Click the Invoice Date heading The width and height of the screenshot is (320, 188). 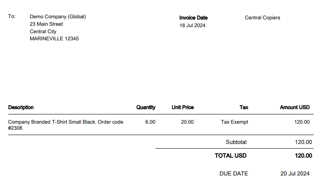tap(193, 18)
